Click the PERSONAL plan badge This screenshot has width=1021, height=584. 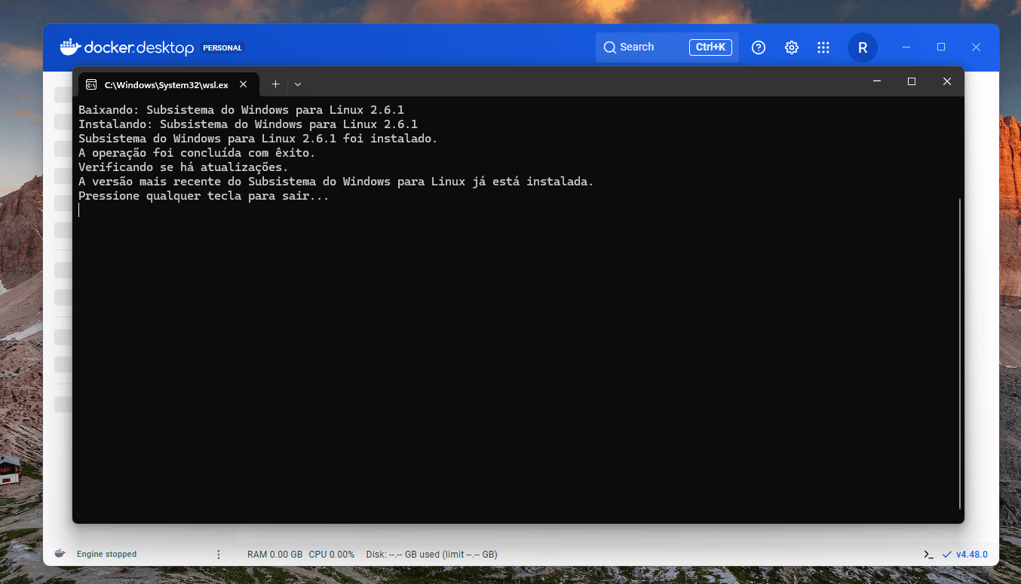(x=222, y=47)
